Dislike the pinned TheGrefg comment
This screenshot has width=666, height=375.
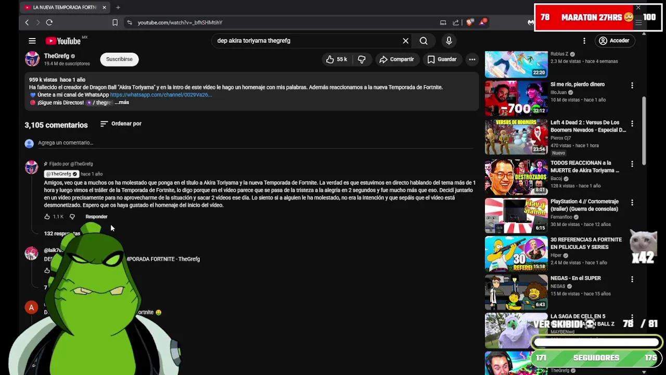pos(72,217)
